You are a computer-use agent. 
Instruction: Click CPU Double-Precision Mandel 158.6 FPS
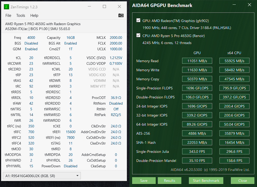234,161
